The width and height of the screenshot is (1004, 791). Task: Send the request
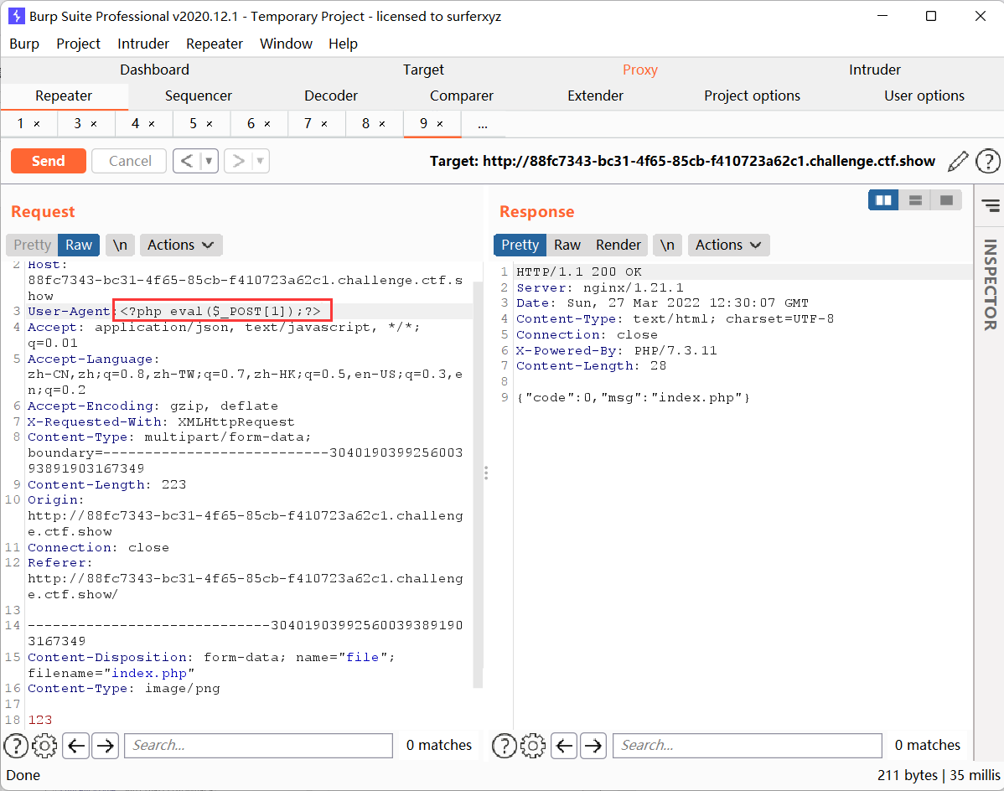tap(49, 161)
